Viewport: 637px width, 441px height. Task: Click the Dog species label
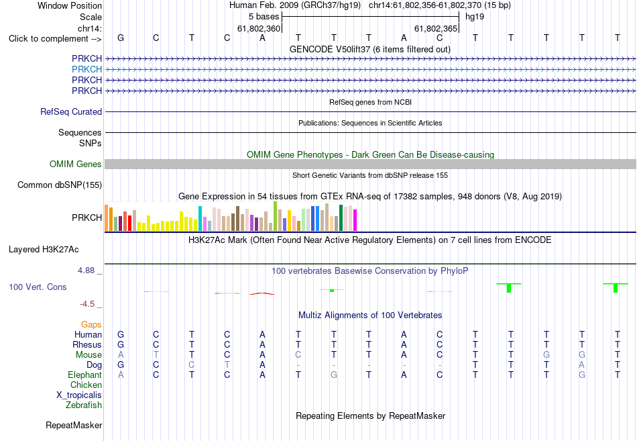pyautogui.click(x=95, y=365)
